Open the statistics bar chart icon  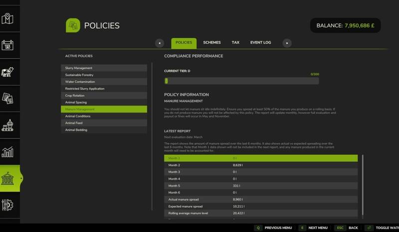point(8,151)
